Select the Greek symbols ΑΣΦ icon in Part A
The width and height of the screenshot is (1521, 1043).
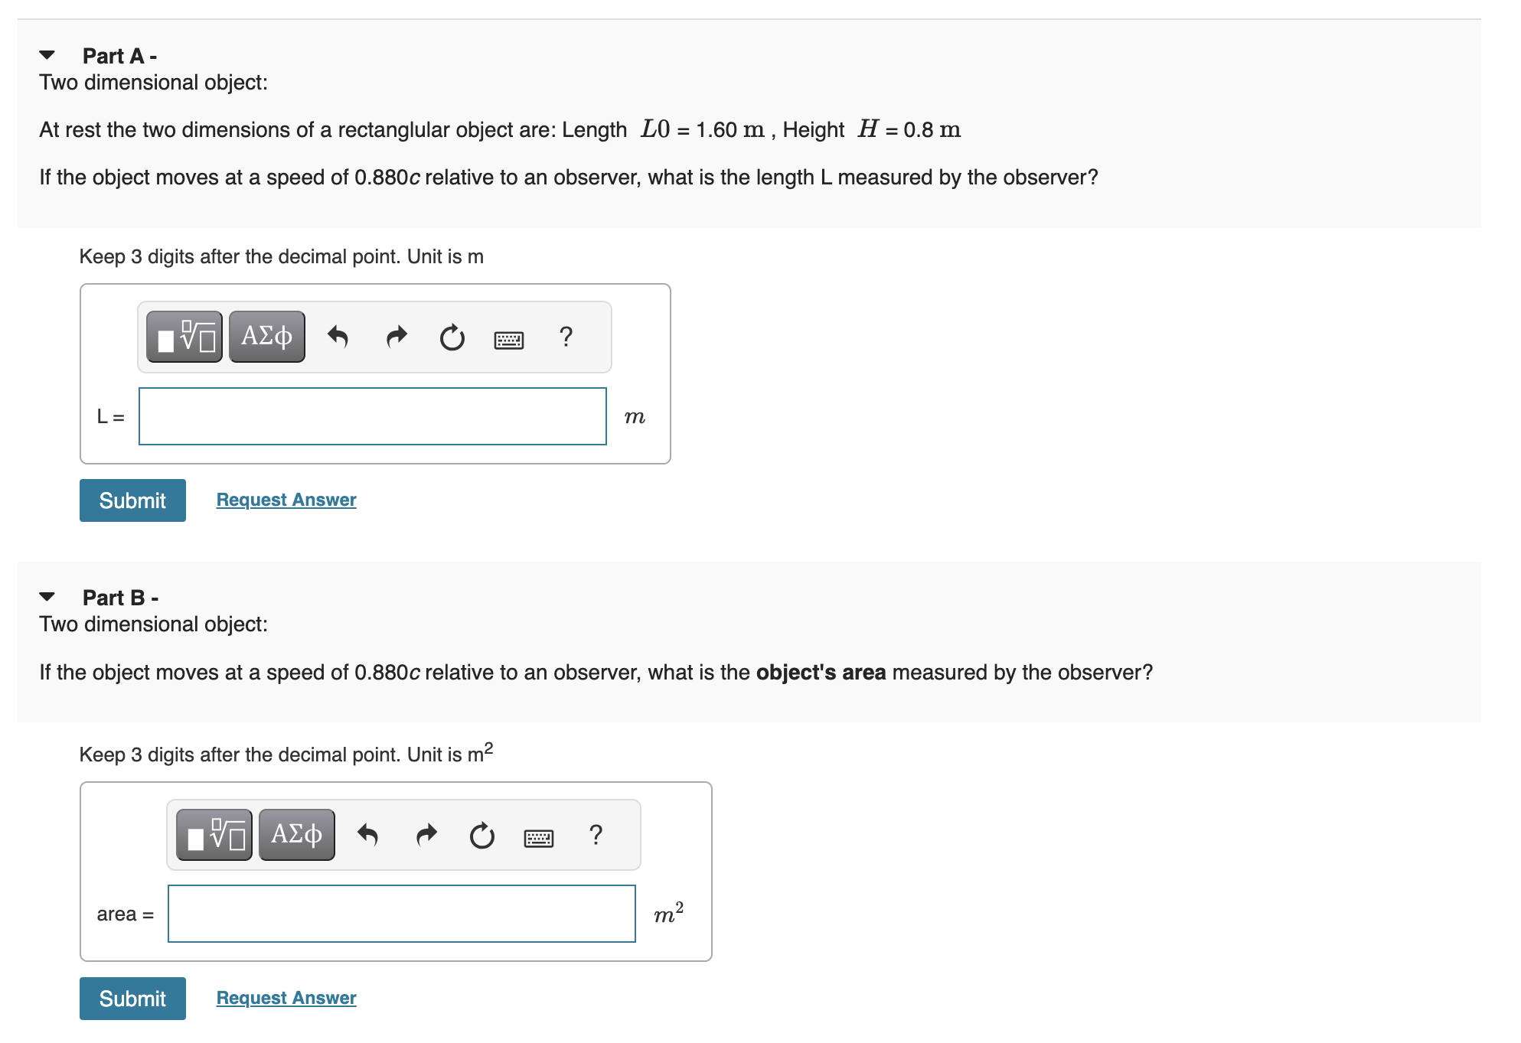tap(266, 335)
